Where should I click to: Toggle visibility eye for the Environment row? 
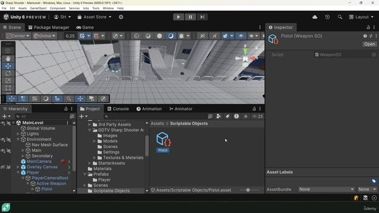[3, 140]
